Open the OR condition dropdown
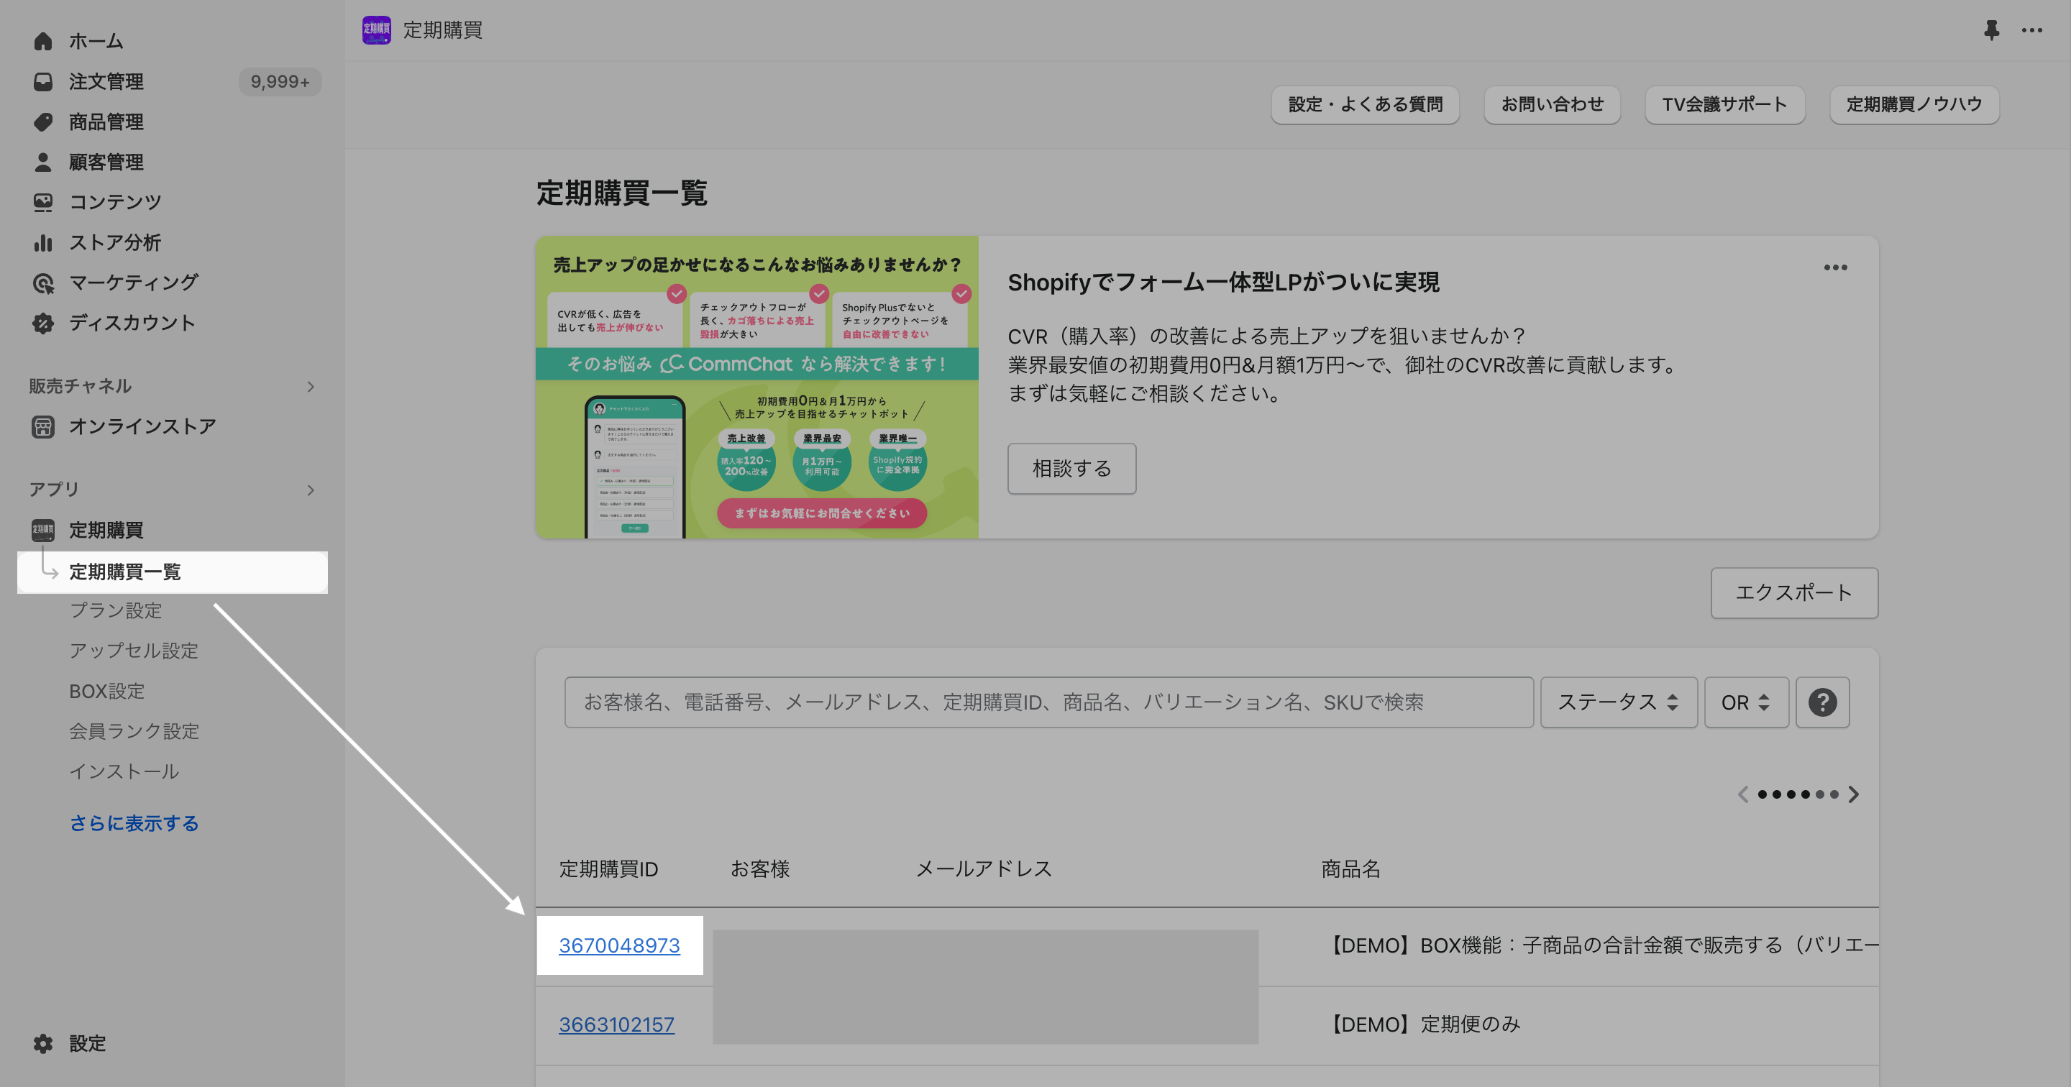This screenshot has height=1087, width=2071. tap(1745, 702)
